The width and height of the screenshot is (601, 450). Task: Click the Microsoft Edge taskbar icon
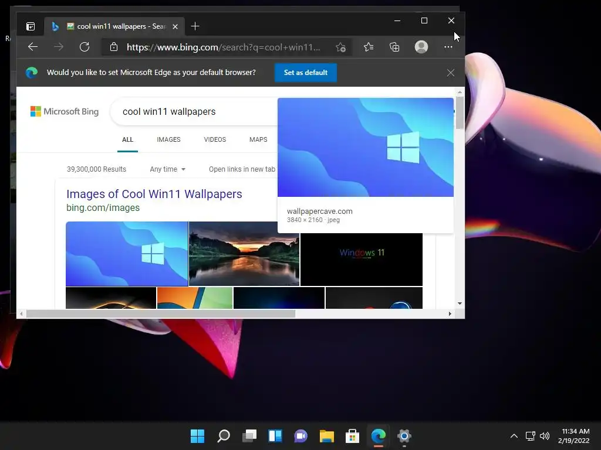point(379,436)
